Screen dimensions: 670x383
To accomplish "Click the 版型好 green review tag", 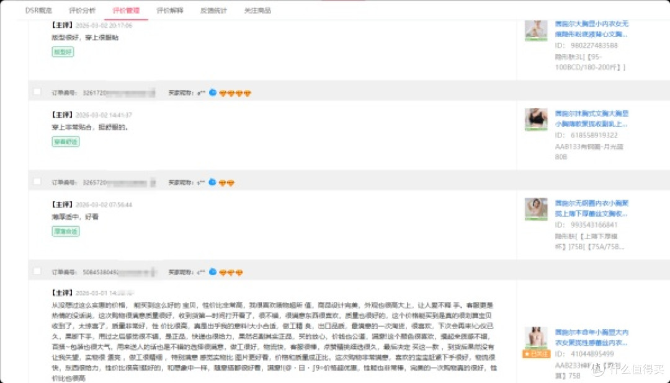I will pyautogui.click(x=63, y=51).
